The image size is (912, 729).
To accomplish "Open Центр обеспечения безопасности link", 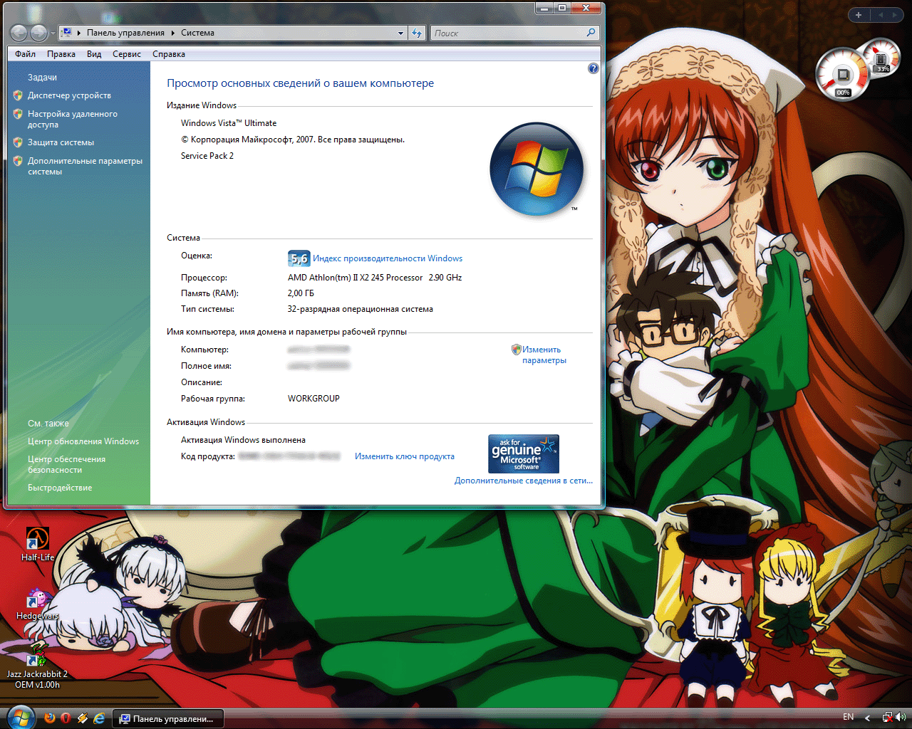I will [66, 464].
